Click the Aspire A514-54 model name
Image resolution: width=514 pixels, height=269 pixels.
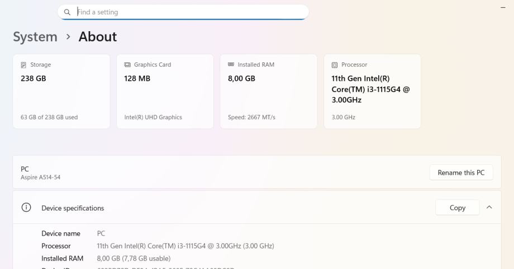40,177
